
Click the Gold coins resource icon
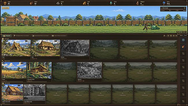click(85, 3)
